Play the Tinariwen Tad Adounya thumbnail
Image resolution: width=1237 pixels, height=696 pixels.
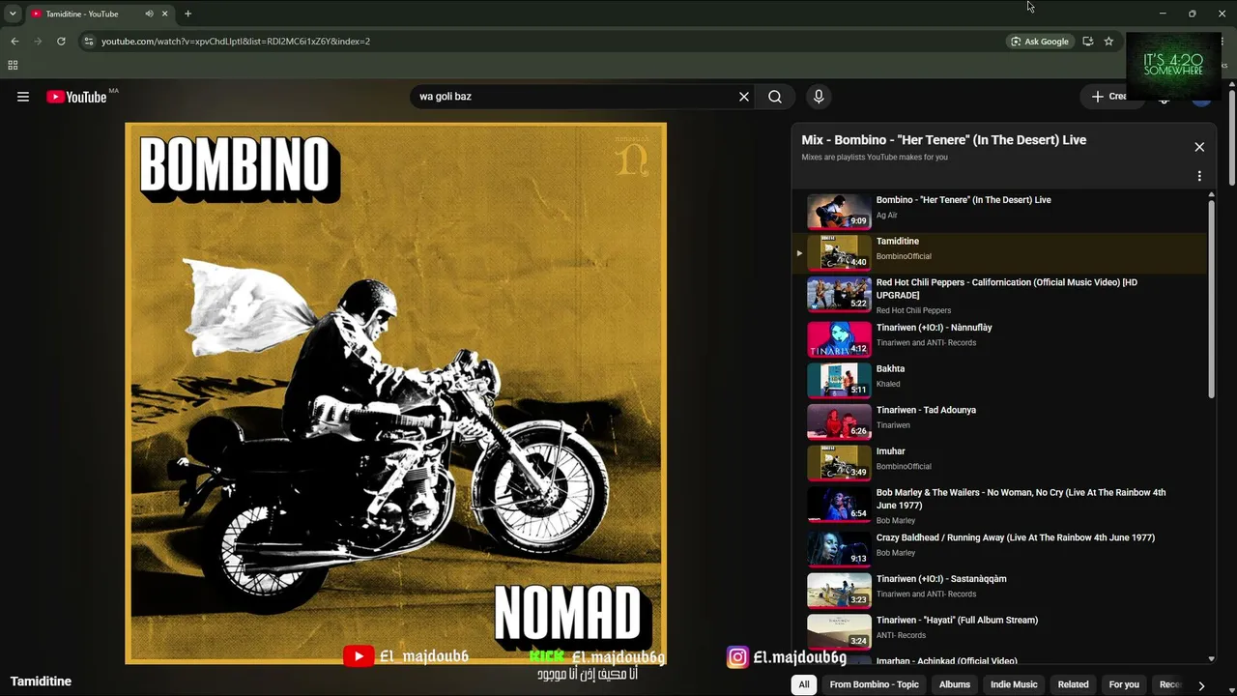pyautogui.click(x=839, y=421)
